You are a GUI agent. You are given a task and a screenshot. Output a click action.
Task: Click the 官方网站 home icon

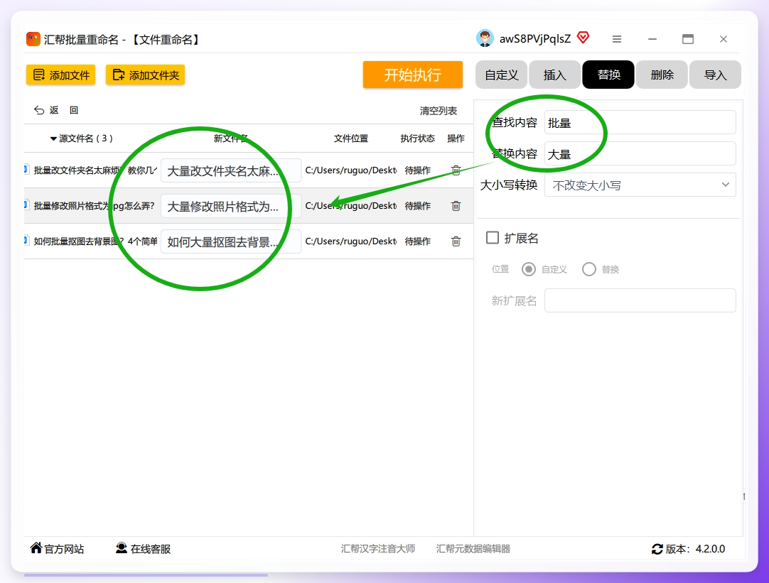click(36, 547)
